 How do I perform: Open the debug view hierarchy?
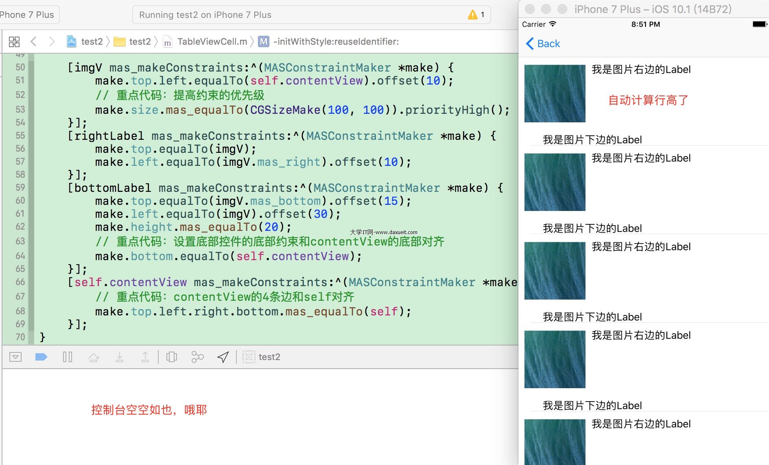(172, 357)
